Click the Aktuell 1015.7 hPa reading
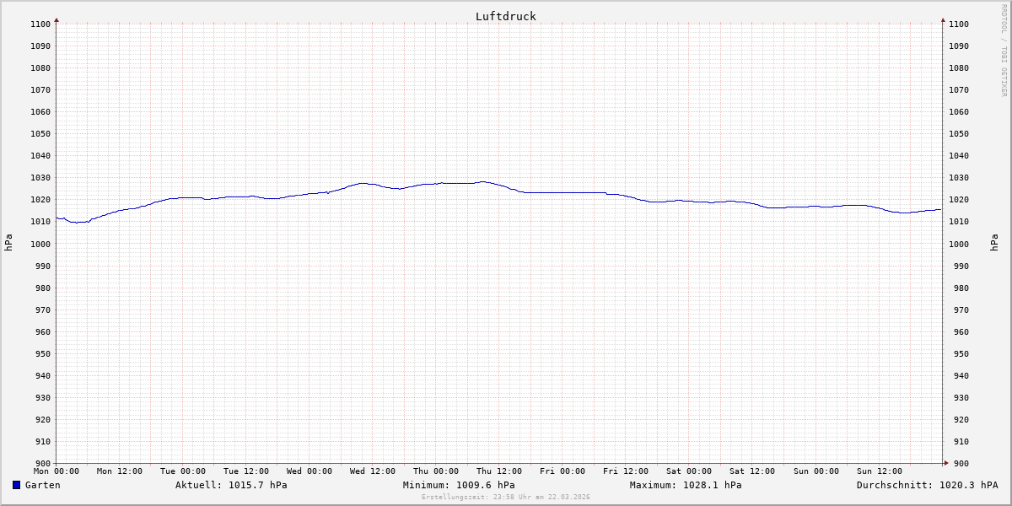Viewport: 1012px width, 506px height. click(231, 485)
